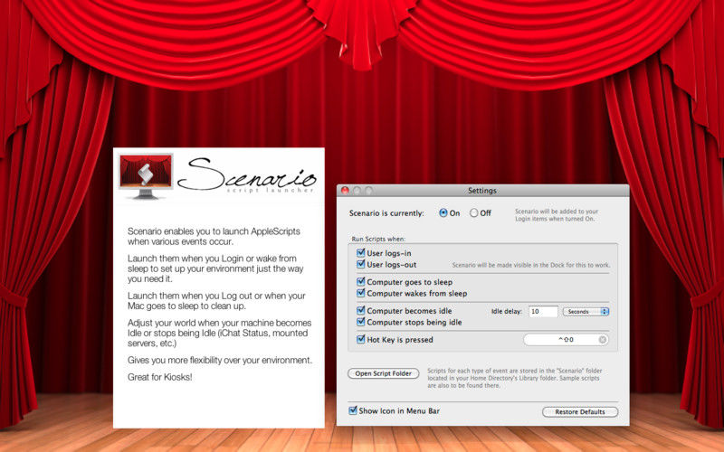Close the Settings window
Image resolution: width=724 pixels, height=452 pixels.
point(344,191)
